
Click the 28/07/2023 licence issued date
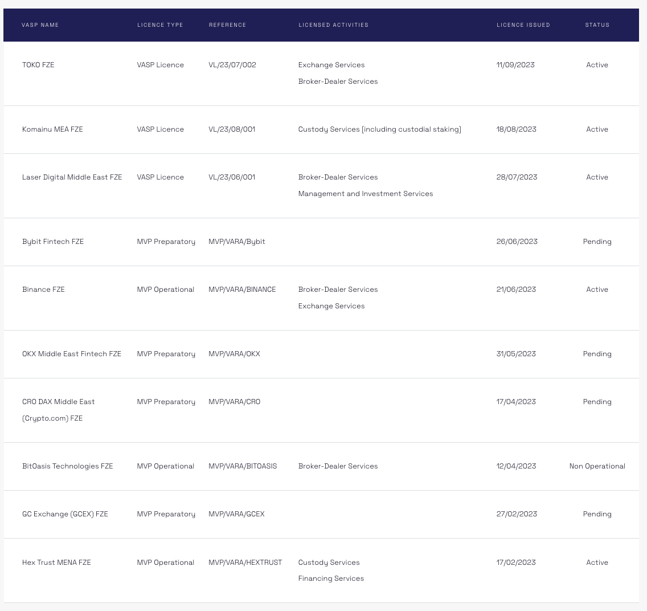pos(517,177)
